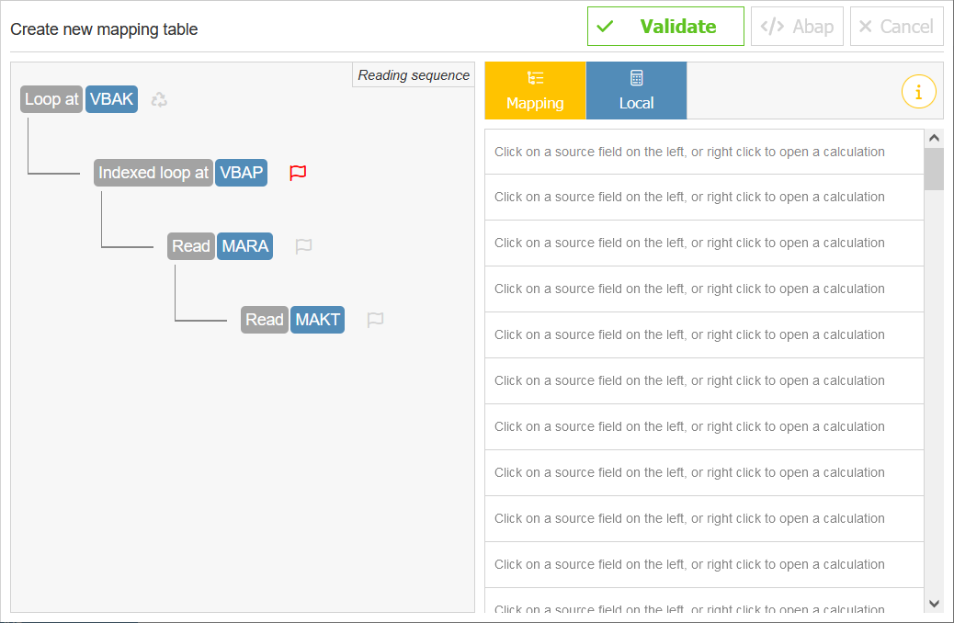Image resolution: width=954 pixels, height=623 pixels.
Task: Open the info circle icon
Action: [x=918, y=92]
